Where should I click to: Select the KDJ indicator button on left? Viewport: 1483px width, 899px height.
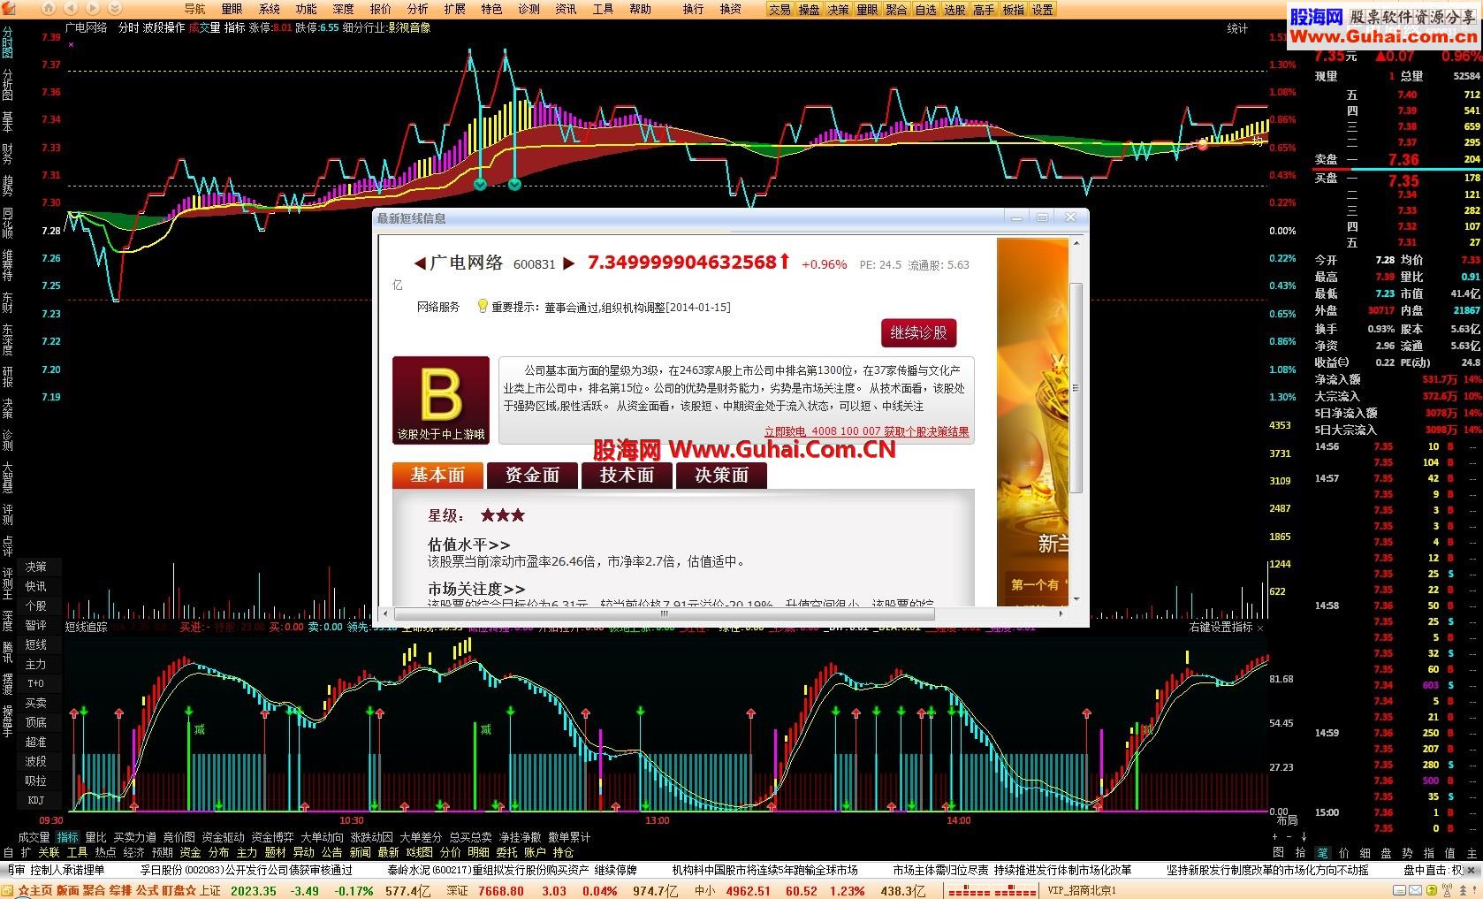pyautogui.click(x=35, y=800)
